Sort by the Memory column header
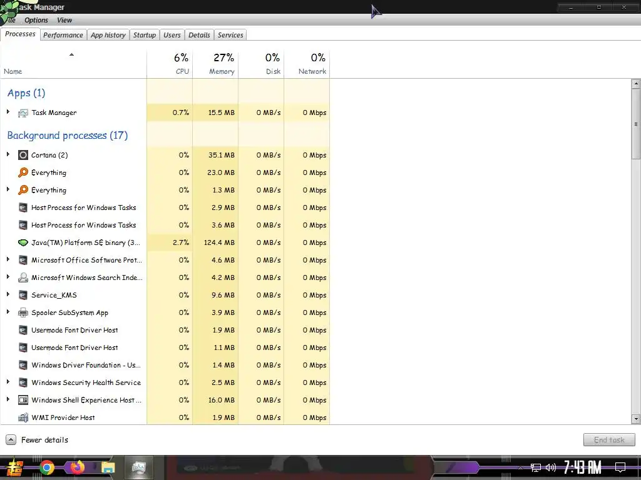641x480 pixels. (x=215, y=64)
